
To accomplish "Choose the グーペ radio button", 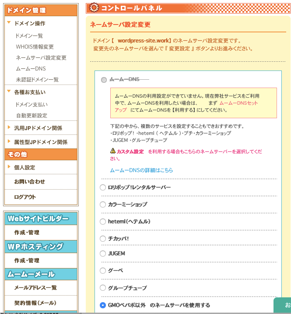I will coord(103,271).
